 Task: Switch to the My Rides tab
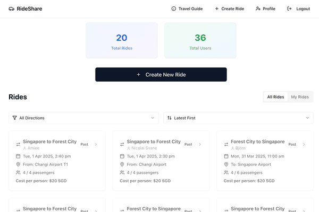pos(300,97)
